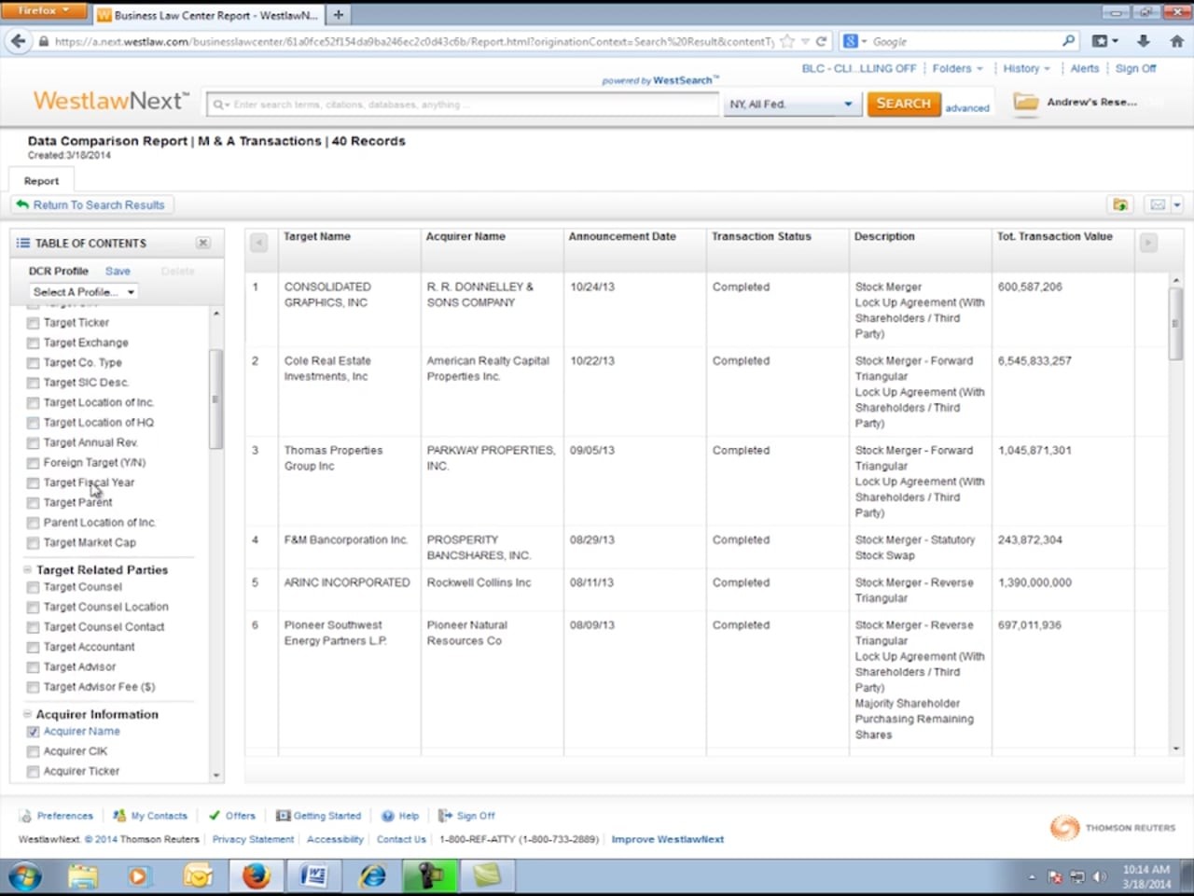The height and width of the screenshot is (896, 1194).
Task: Click the save to folder icon
Action: [1120, 204]
